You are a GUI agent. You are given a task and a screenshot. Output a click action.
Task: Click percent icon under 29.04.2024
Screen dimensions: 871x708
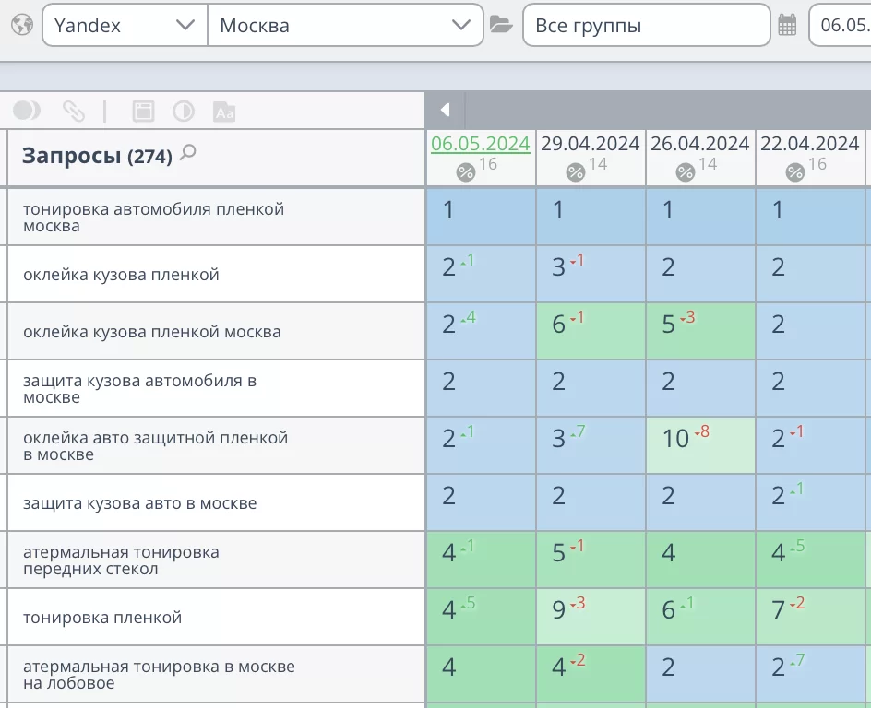(x=576, y=172)
